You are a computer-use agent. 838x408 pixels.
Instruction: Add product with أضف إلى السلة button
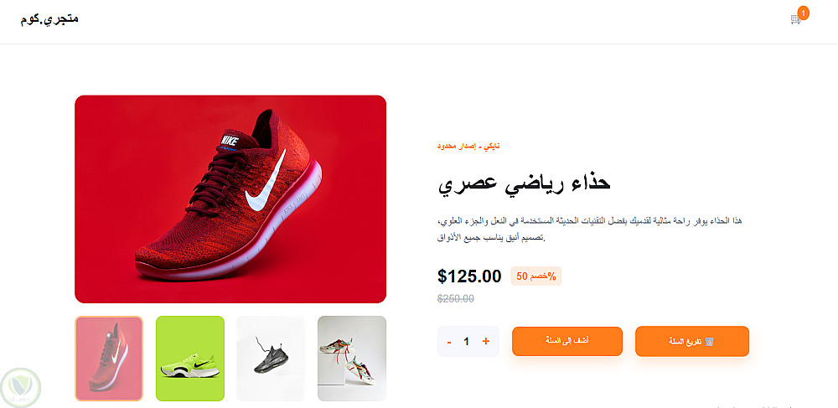(x=567, y=341)
